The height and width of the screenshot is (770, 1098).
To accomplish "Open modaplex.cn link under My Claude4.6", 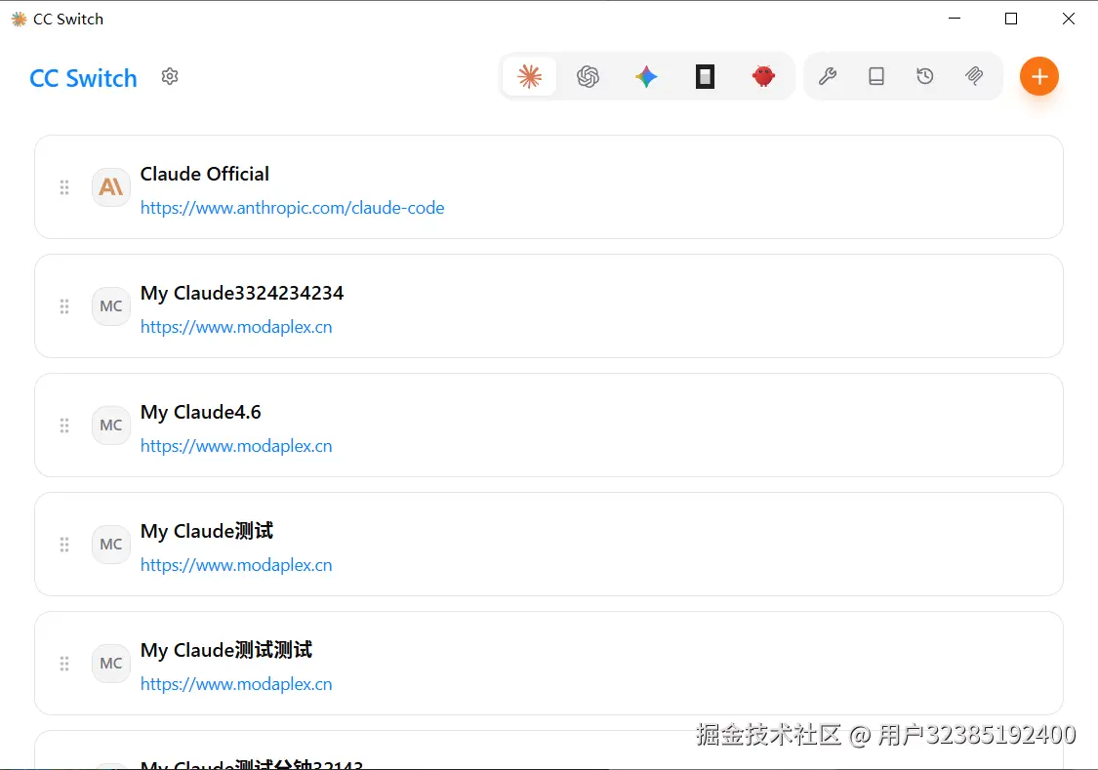I will point(236,446).
